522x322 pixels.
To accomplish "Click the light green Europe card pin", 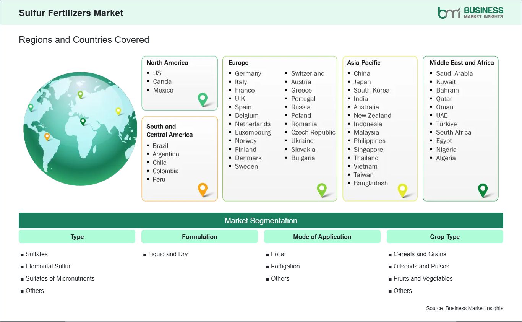I will coord(322,189).
